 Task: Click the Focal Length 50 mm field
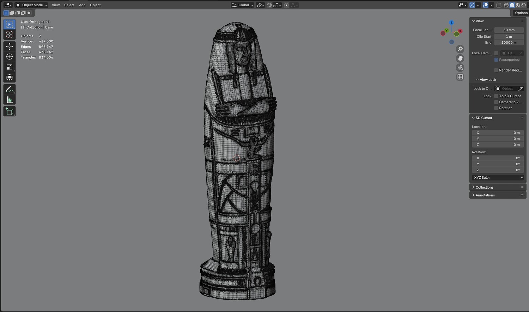click(509, 30)
